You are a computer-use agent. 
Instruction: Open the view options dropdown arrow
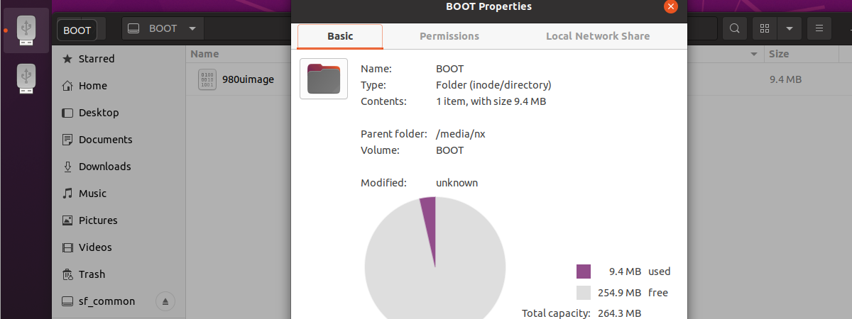pyautogui.click(x=789, y=29)
